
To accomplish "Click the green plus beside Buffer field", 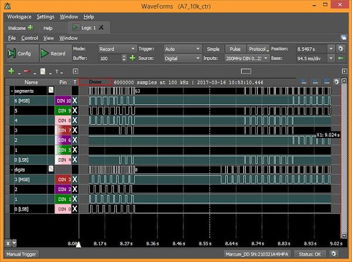I will [133, 58].
